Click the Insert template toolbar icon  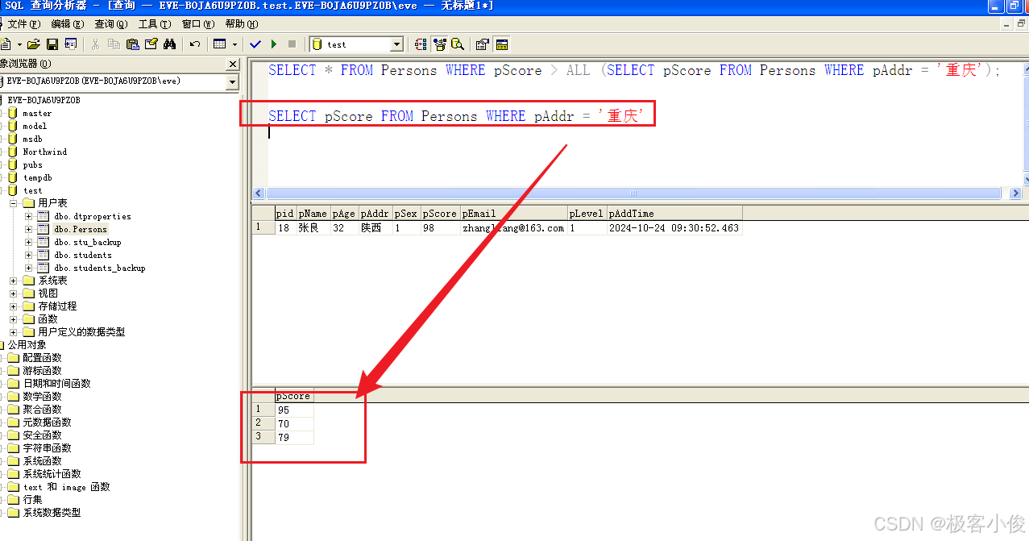pos(71,44)
